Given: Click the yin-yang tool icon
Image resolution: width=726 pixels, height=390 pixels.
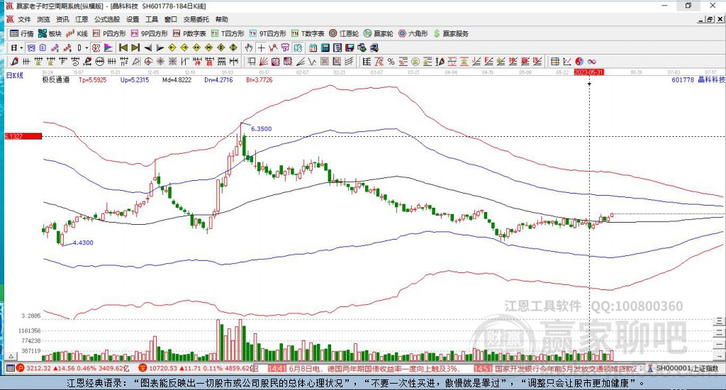Looking at the screenshot, I should 579,61.
